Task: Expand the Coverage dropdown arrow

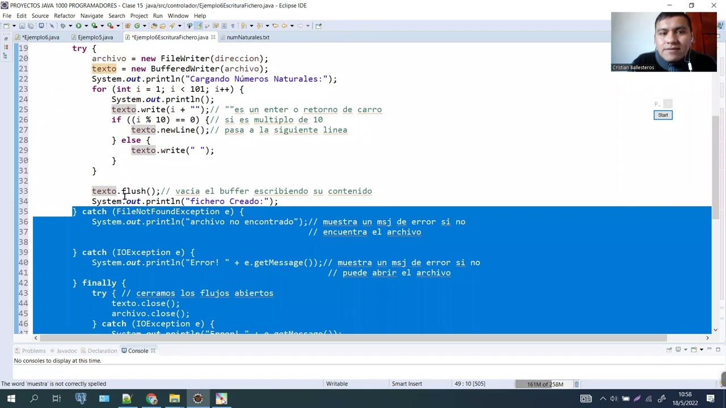Action: tap(102, 25)
